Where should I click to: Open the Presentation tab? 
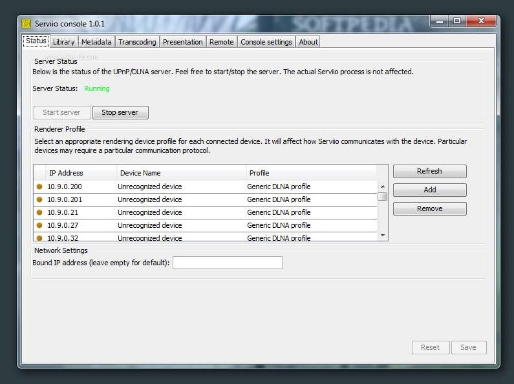[x=183, y=42]
